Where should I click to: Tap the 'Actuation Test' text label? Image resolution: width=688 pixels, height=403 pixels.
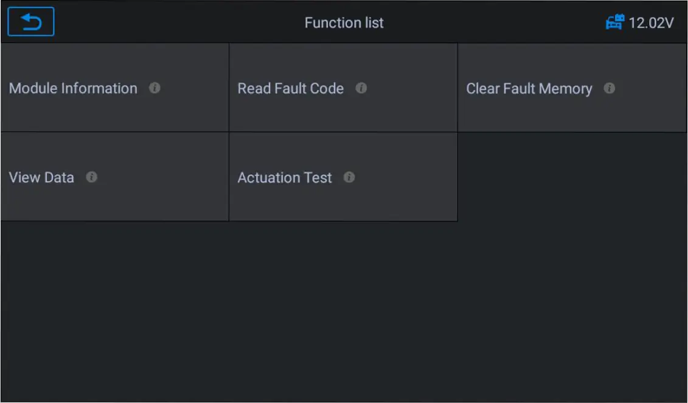click(x=285, y=177)
